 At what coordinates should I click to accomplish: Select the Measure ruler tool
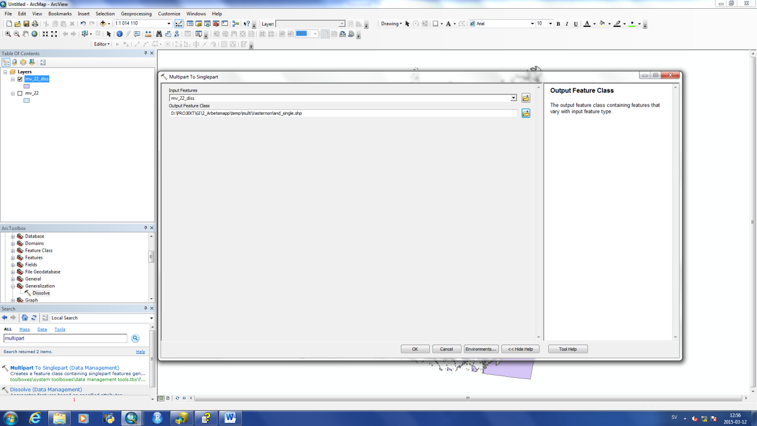pyautogui.click(x=148, y=34)
